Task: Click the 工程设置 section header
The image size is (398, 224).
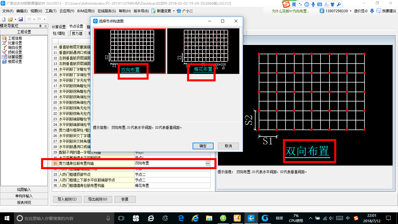Action: 24,32
